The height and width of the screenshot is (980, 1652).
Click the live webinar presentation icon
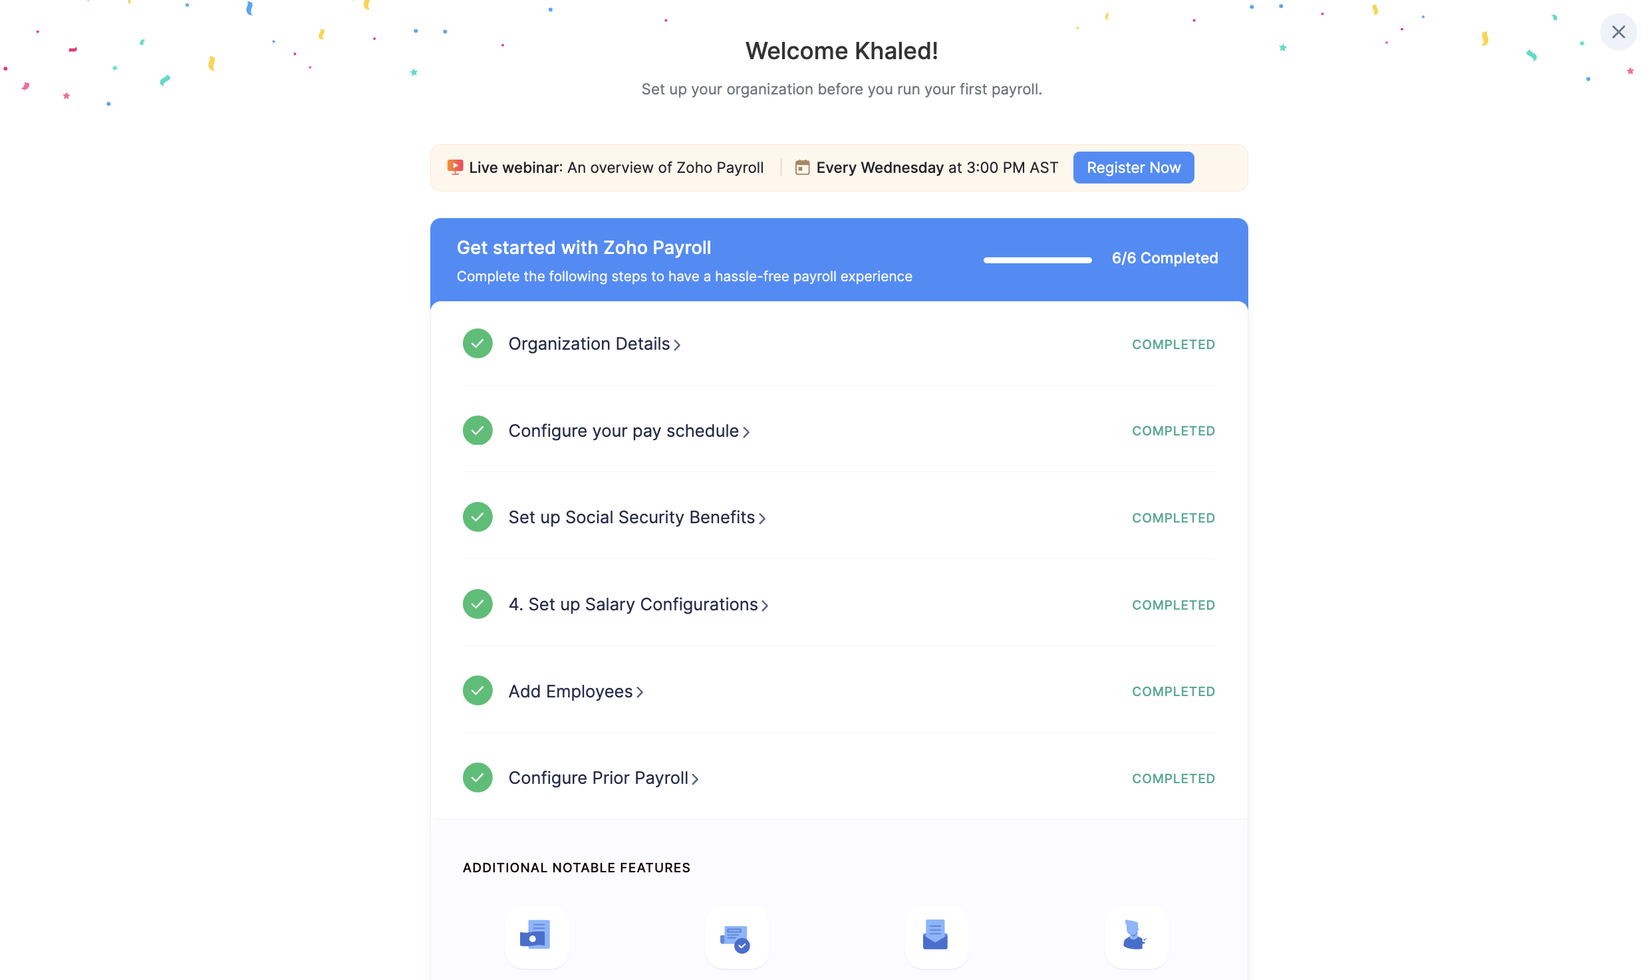[455, 168]
